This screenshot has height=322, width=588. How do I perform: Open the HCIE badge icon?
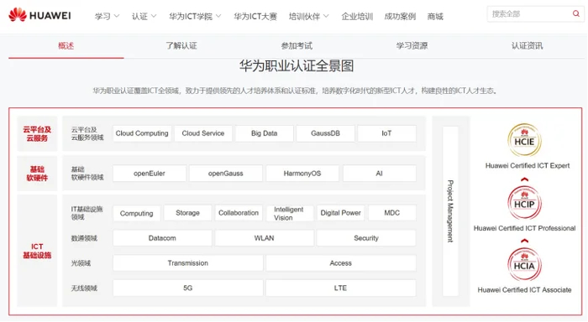(x=524, y=140)
